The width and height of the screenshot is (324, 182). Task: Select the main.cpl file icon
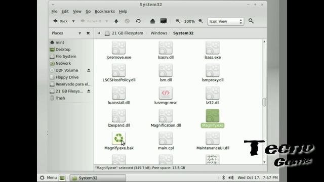[x=166, y=138]
